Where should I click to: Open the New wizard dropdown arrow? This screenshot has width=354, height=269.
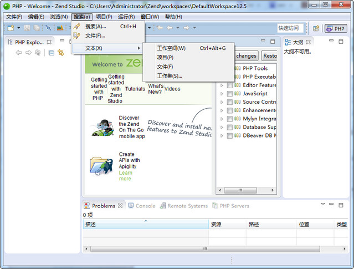(x=19, y=28)
